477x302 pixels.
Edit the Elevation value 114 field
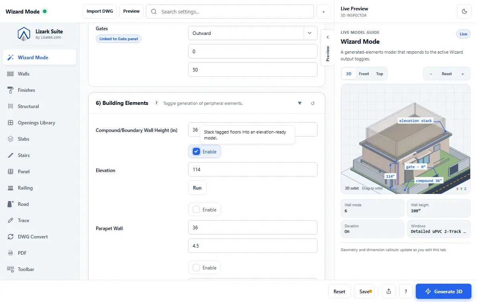253,169
